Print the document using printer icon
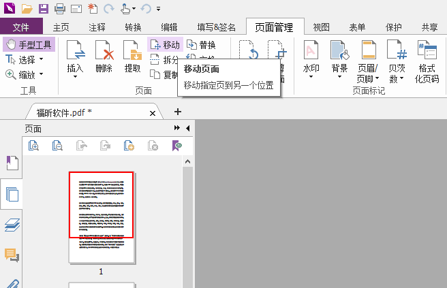 point(60,9)
